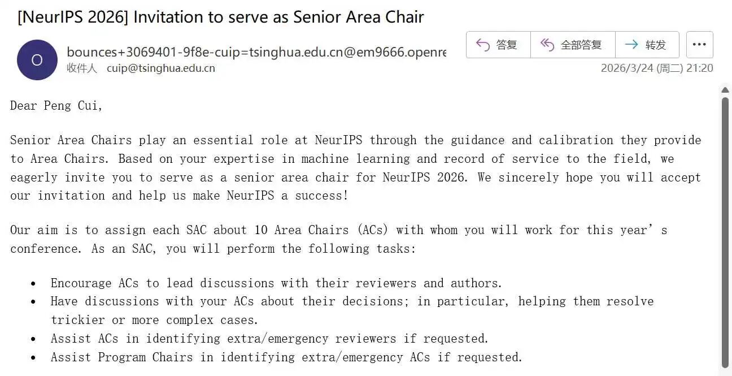Open the more actions ellipsis menu

(x=699, y=45)
